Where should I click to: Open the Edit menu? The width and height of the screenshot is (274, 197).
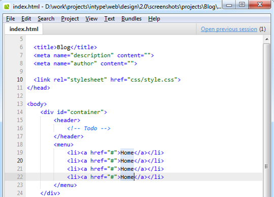26,19
